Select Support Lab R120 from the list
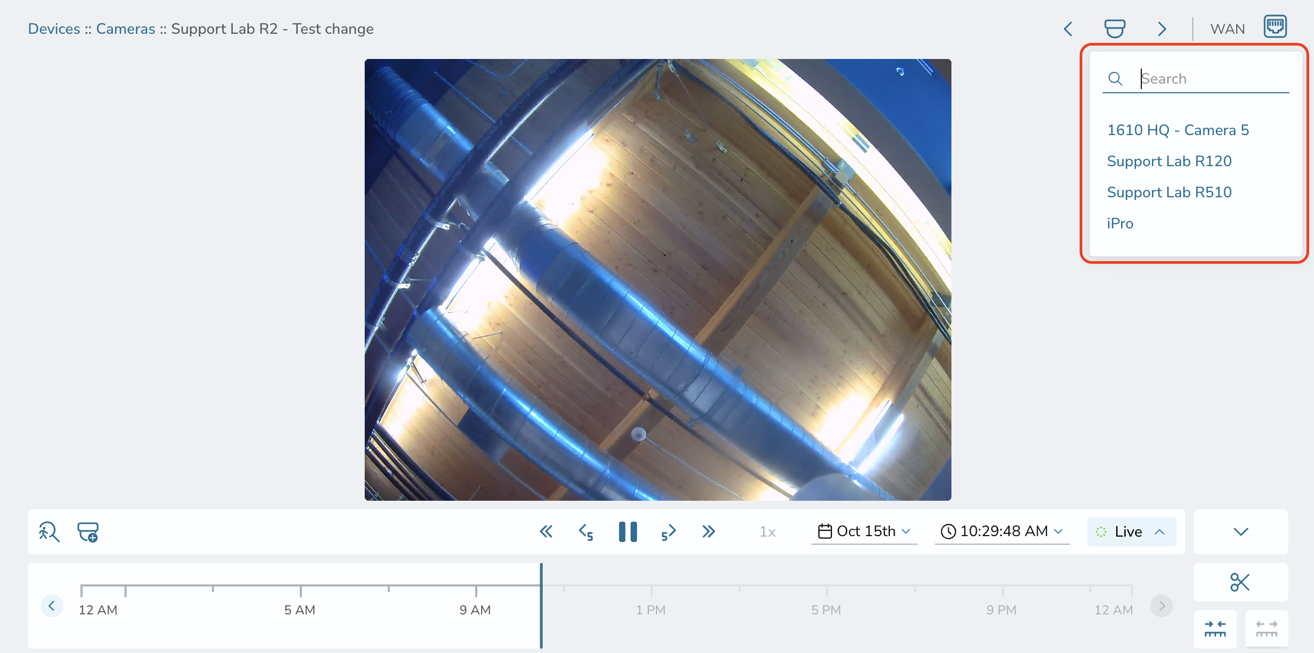This screenshot has height=653, width=1314. [x=1169, y=161]
